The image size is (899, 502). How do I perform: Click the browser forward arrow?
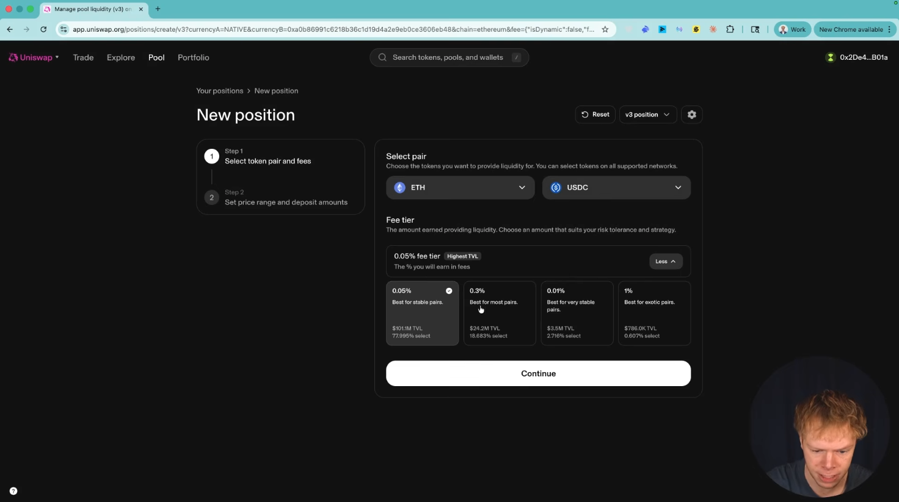26,29
